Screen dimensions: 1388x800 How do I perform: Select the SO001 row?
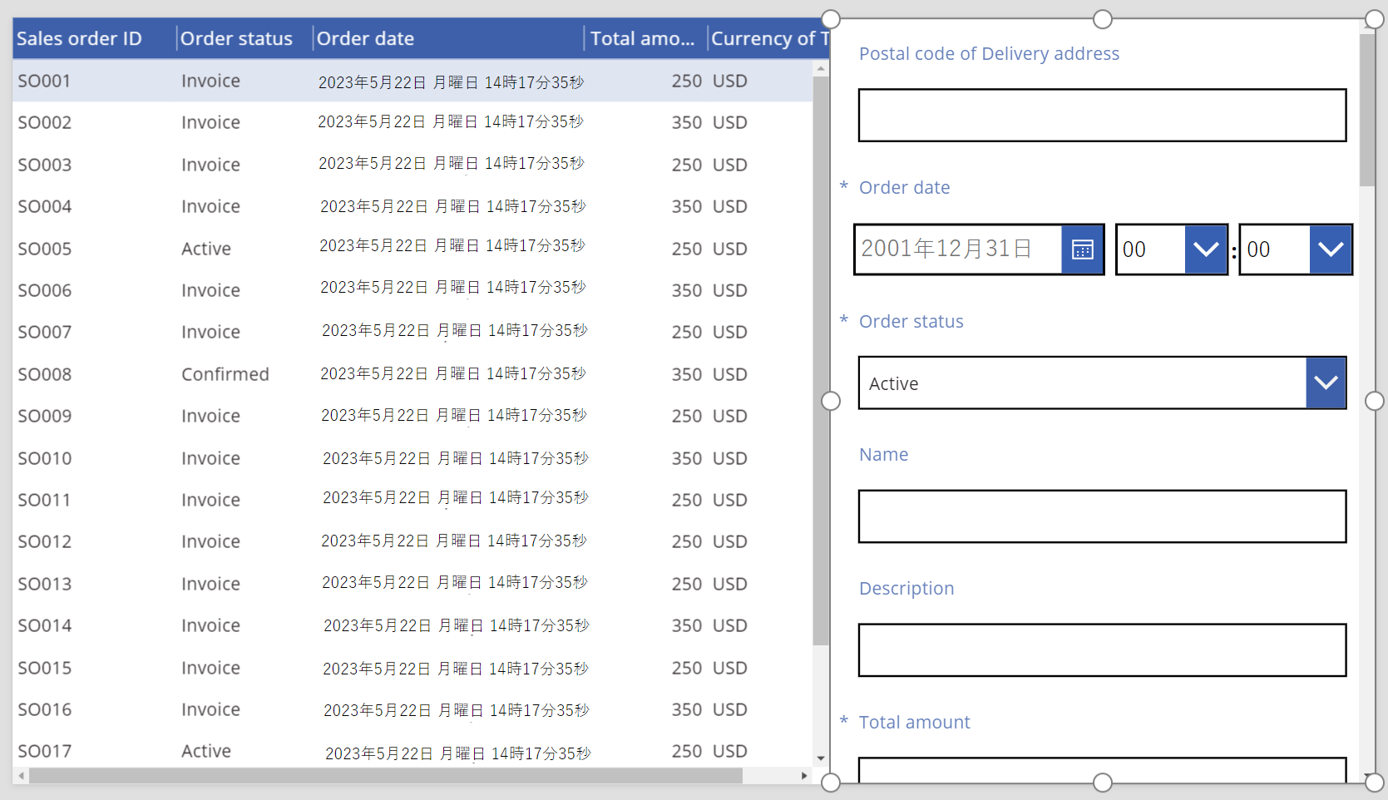412,81
